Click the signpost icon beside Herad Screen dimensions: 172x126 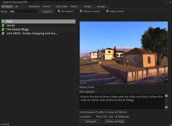[3, 25]
